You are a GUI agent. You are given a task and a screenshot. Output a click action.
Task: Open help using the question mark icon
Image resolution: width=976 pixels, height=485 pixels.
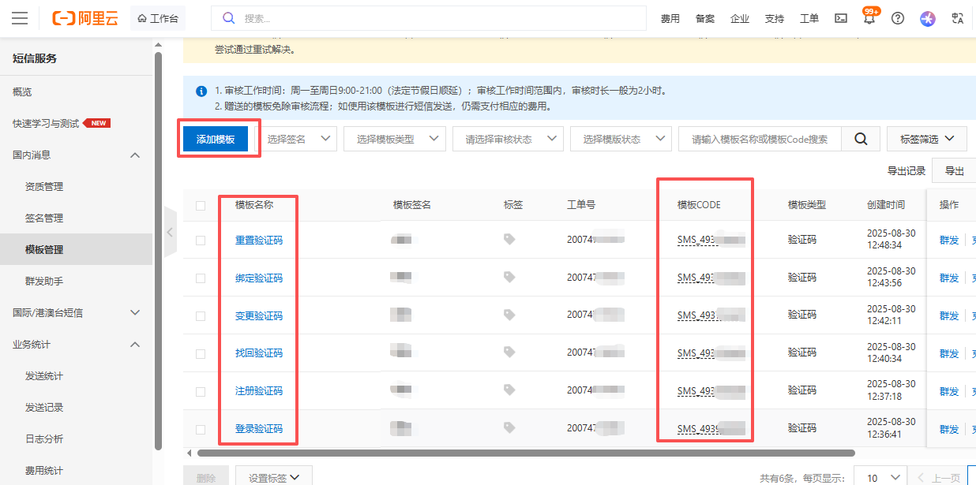897,17
